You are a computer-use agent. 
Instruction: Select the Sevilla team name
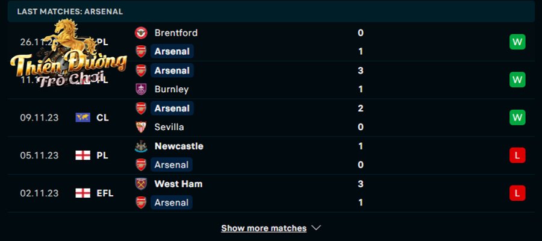(x=169, y=127)
